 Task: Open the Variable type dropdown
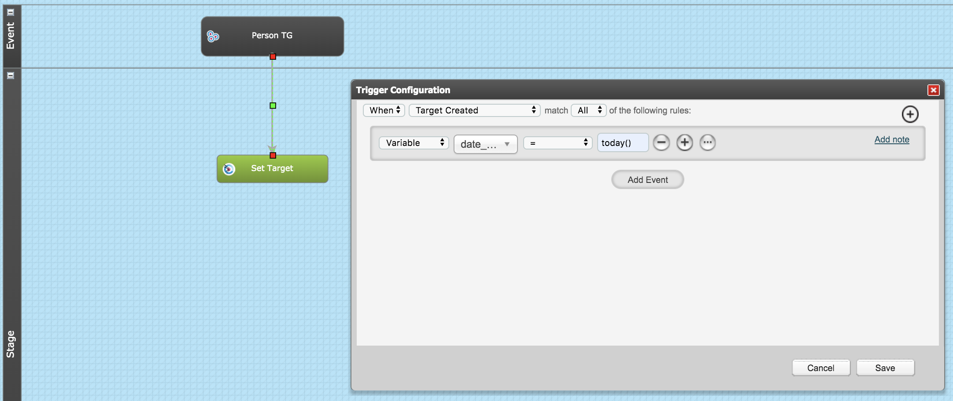[x=414, y=143]
